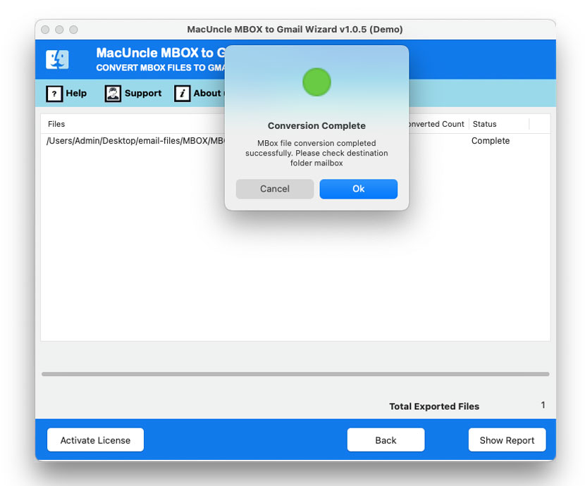Click the Total Exported Files label

[434, 406]
